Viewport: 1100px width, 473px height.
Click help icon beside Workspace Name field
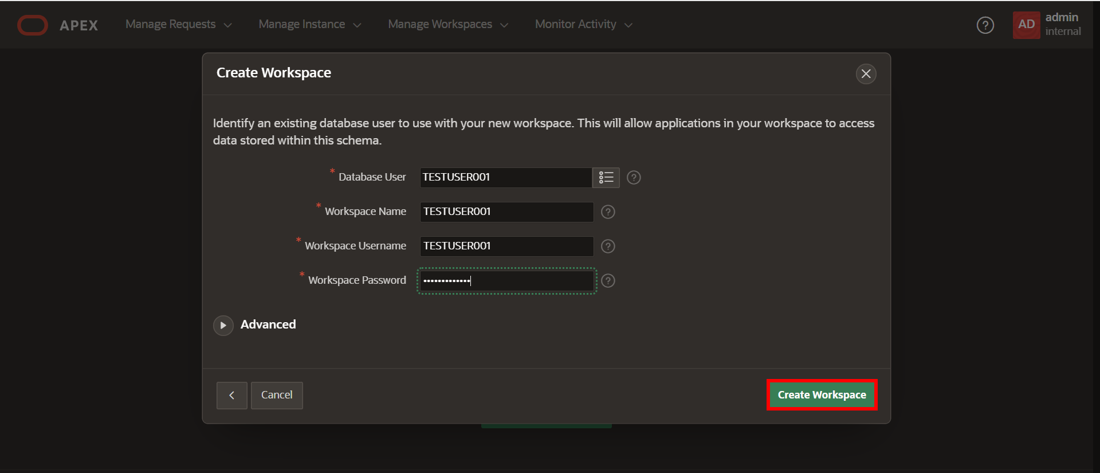608,212
